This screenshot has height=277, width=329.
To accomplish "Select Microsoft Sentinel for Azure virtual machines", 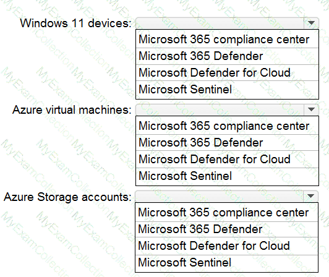I will pyautogui.click(x=227, y=176).
